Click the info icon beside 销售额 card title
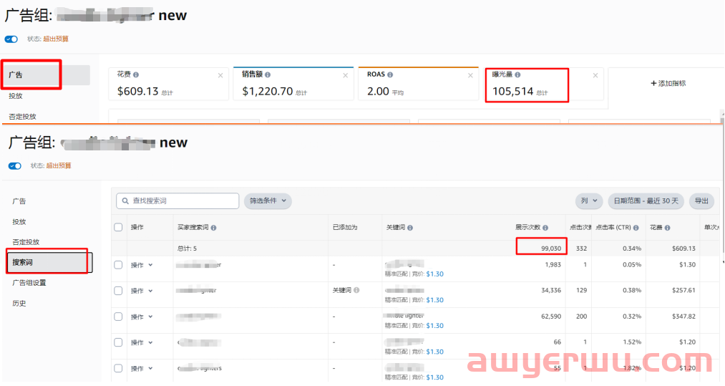The image size is (725, 386). click(x=269, y=74)
